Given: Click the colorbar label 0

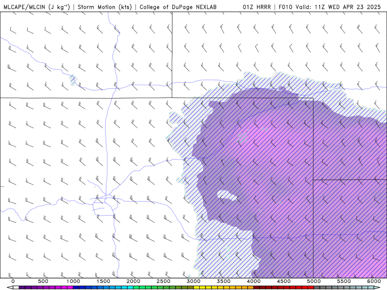Looking at the screenshot, I should [x=13, y=281].
